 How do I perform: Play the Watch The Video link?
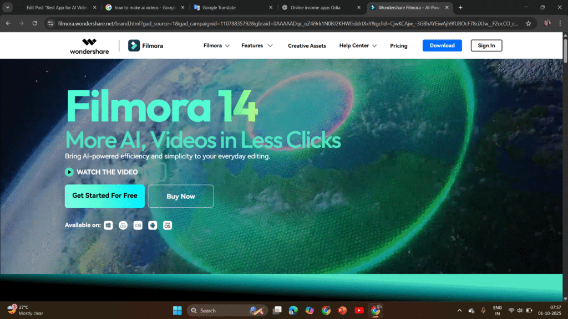(x=102, y=172)
